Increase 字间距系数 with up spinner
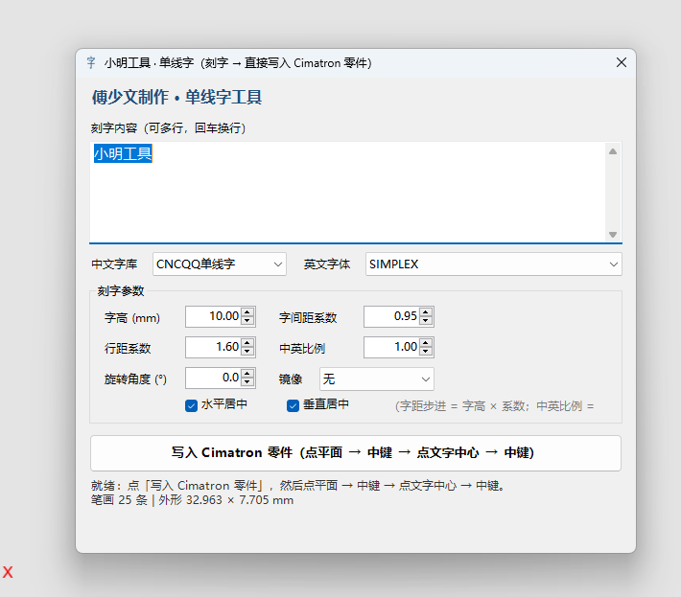 (x=426, y=312)
